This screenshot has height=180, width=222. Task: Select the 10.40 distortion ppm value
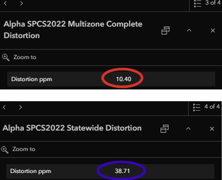[x=123, y=79]
